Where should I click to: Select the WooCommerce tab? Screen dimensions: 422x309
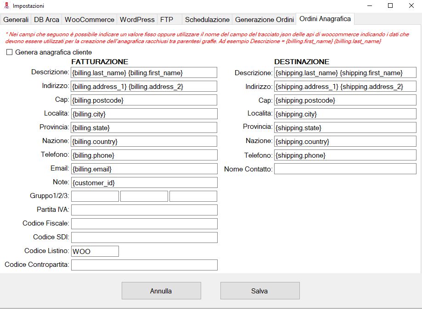(x=90, y=20)
